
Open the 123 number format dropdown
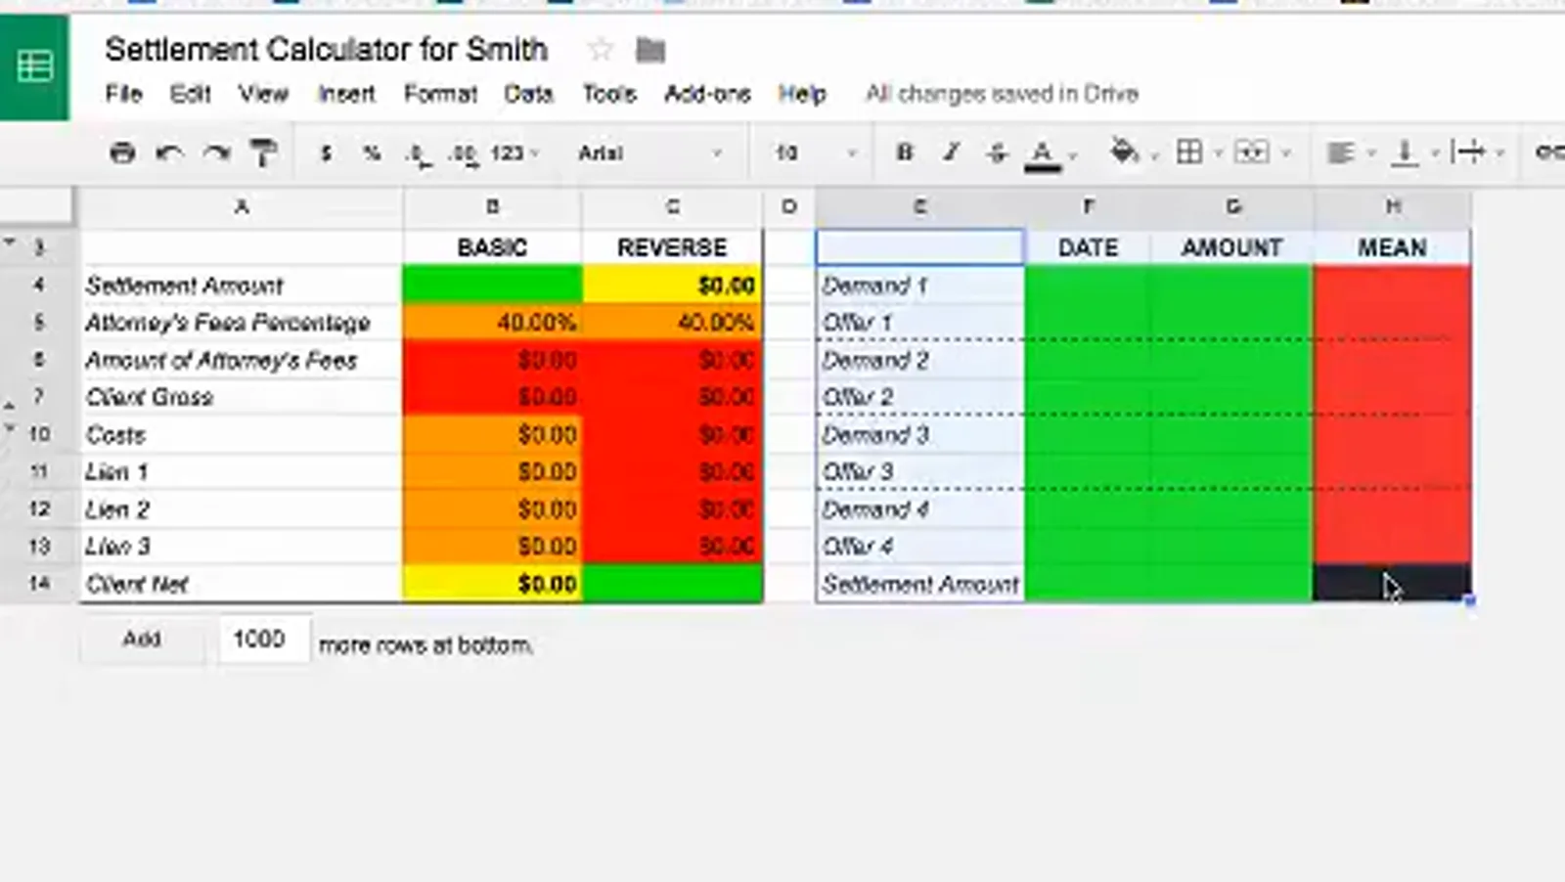coord(515,154)
